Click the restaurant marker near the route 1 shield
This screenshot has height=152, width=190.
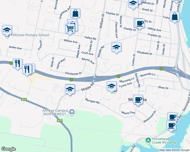pyautogui.click(x=18, y=64)
